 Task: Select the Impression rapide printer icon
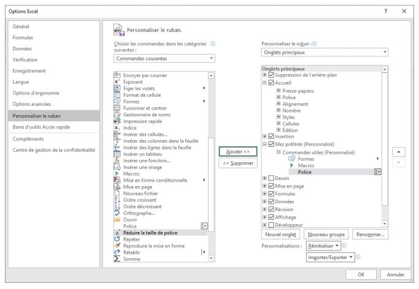tap(118, 121)
